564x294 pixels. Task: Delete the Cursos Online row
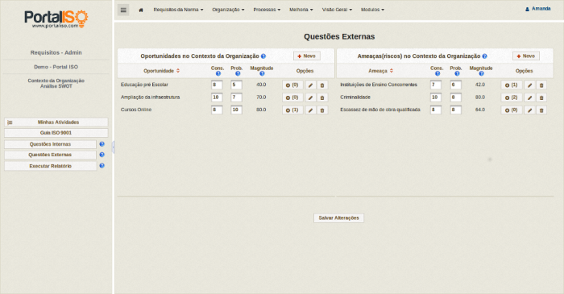click(322, 110)
